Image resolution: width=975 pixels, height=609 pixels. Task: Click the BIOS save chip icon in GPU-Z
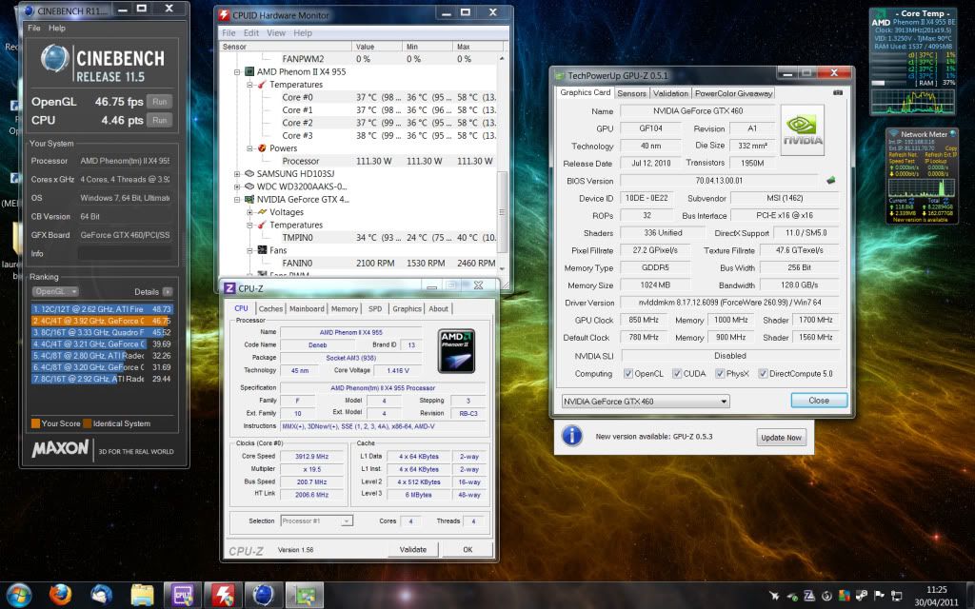click(830, 180)
